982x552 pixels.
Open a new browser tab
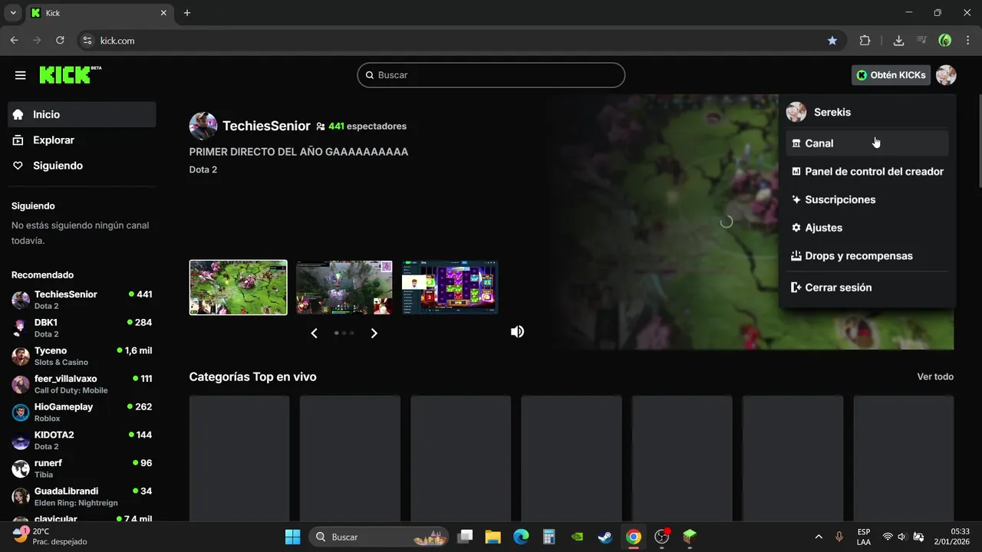[x=187, y=13]
